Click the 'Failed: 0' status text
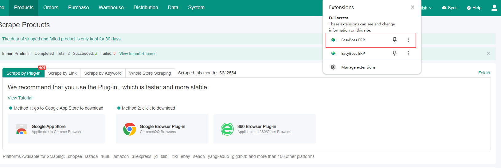This screenshot has width=501, height=168. click(x=108, y=53)
